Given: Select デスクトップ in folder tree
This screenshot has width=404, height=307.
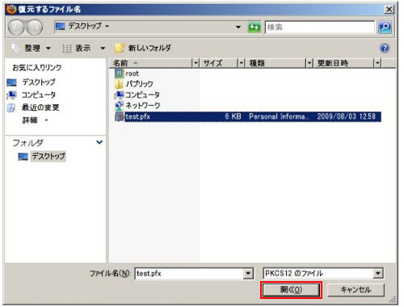Looking at the screenshot, I should coord(48,156).
